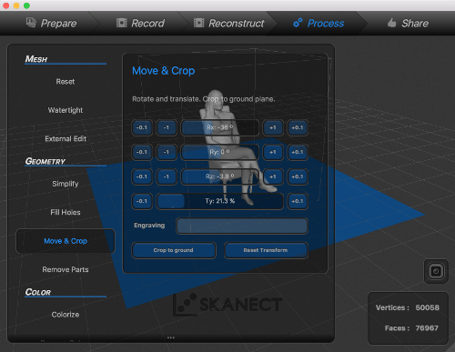The height and width of the screenshot is (352, 455).
Task: Select the Process tab
Action: (x=318, y=24)
